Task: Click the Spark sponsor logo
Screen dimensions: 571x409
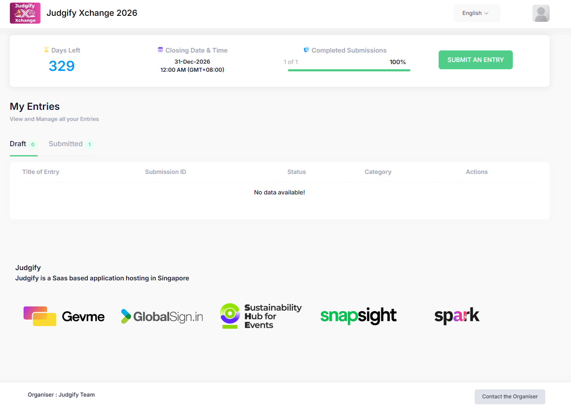Action: (x=457, y=316)
